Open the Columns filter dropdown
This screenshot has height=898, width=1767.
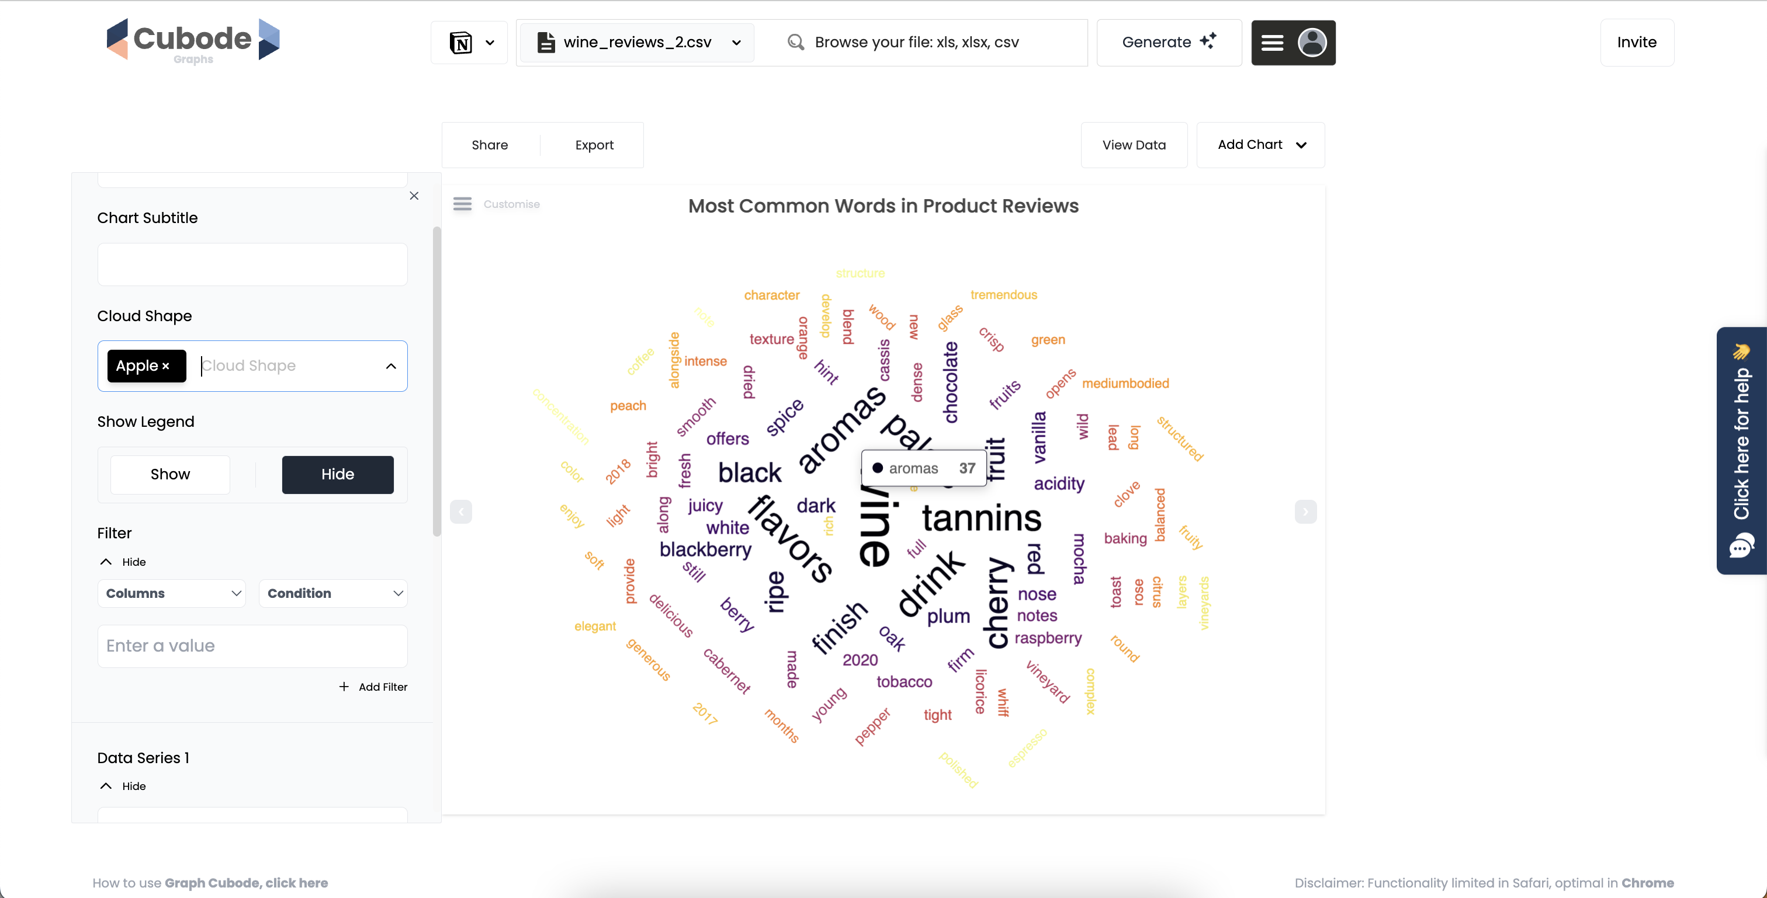pyautogui.click(x=171, y=594)
